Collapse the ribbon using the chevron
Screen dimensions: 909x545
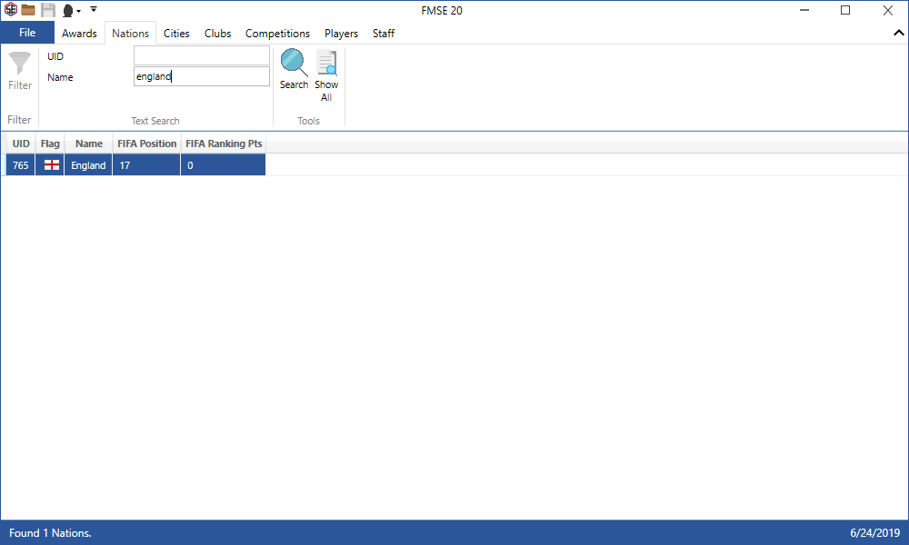click(898, 33)
